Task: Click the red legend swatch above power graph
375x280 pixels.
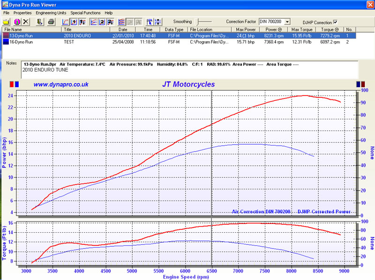Action: (12, 84)
